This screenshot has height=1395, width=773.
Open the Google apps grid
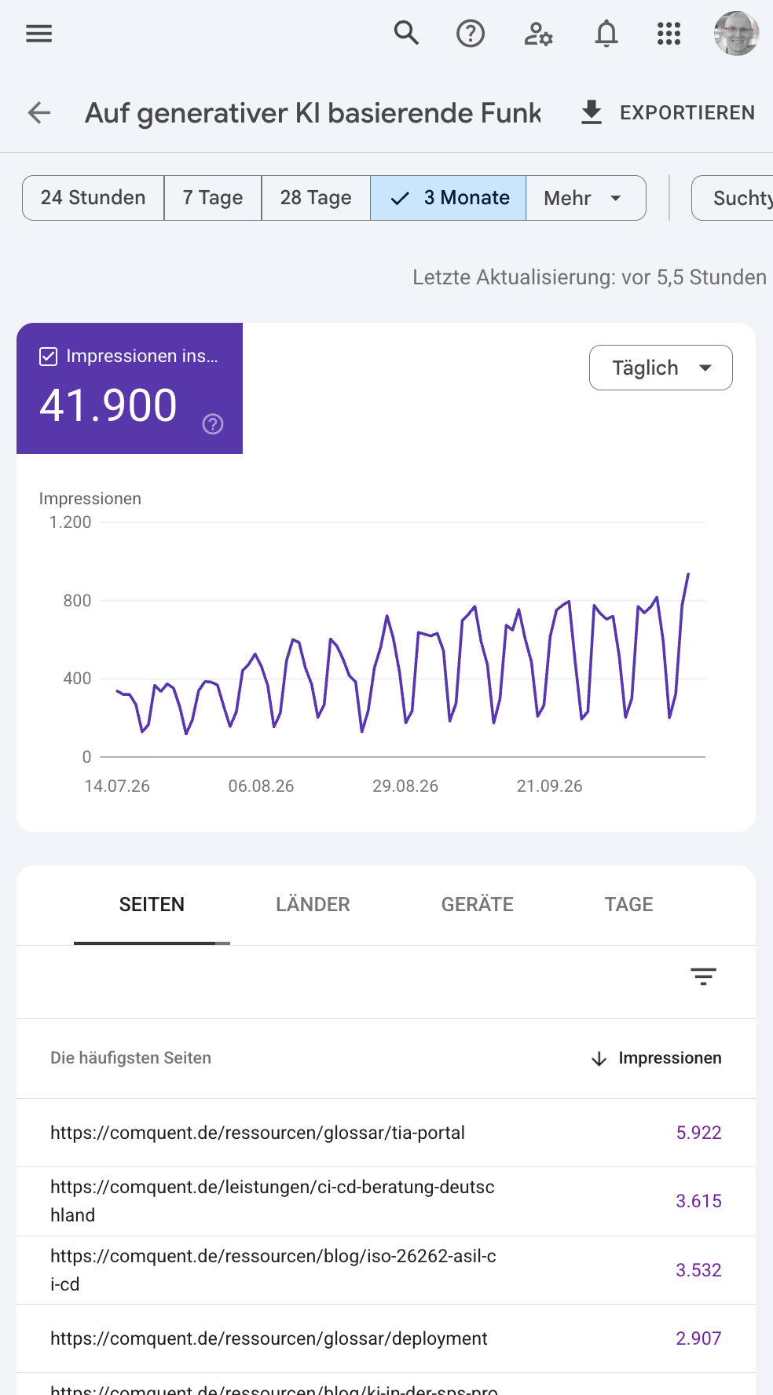pos(669,34)
